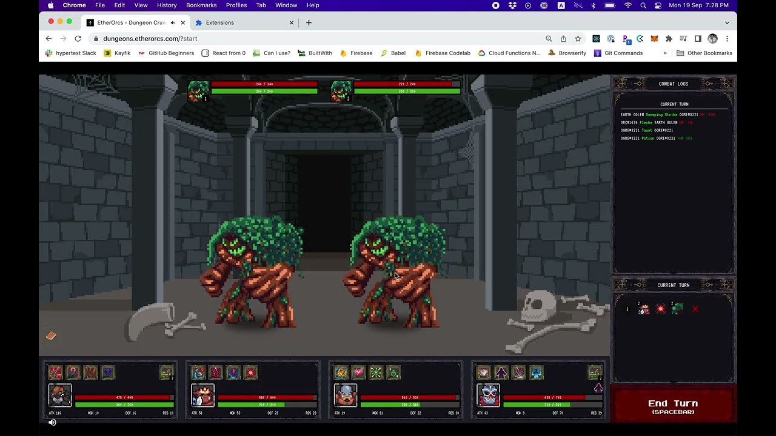
Task: Switch to the Extensions tab
Action: 245,22
